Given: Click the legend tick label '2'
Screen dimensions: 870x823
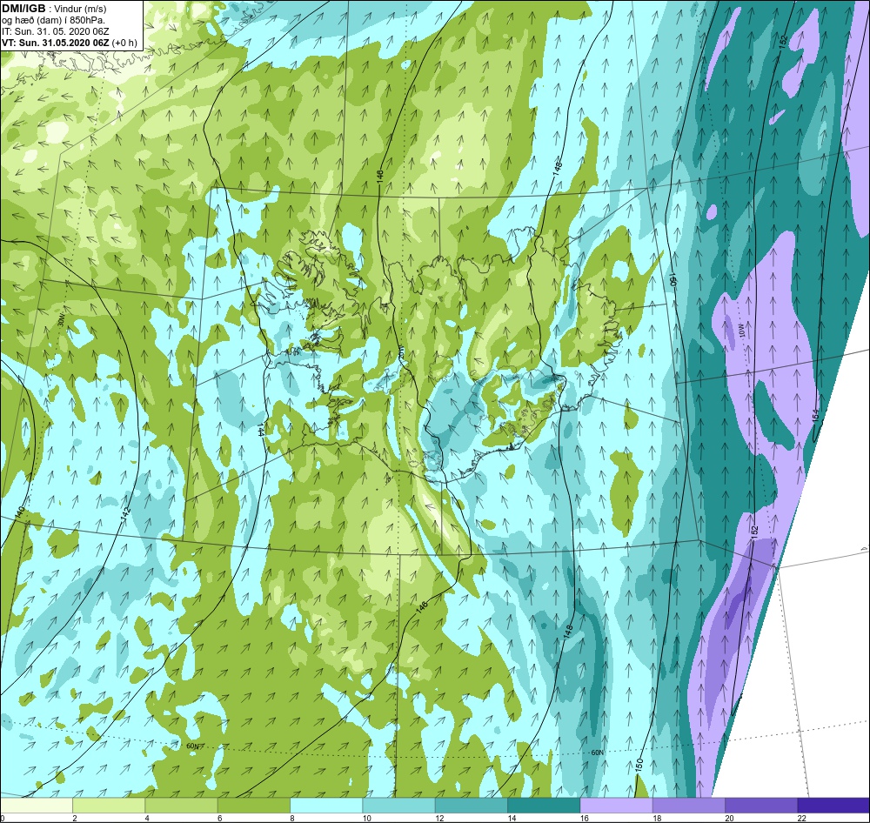Looking at the screenshot, I should (75, 818).
